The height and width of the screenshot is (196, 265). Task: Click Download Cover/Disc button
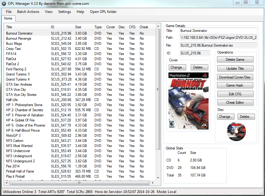(x=235, y=77)
